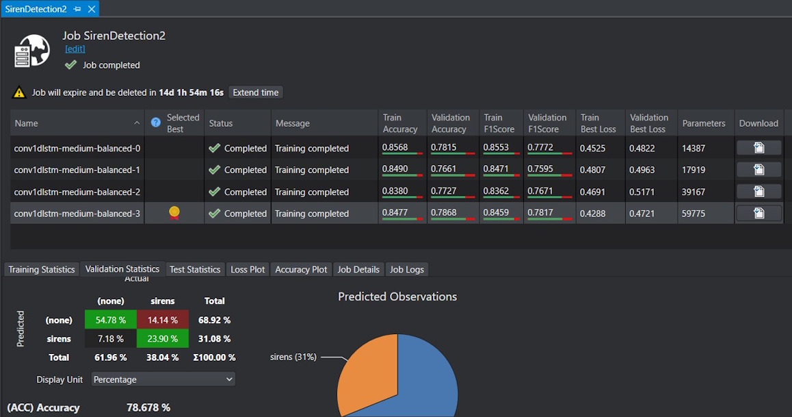Select row conv1dlstm-medium-balanced-2

tap(395, 192)
